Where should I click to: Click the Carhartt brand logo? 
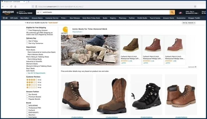[x=65, y=30]
